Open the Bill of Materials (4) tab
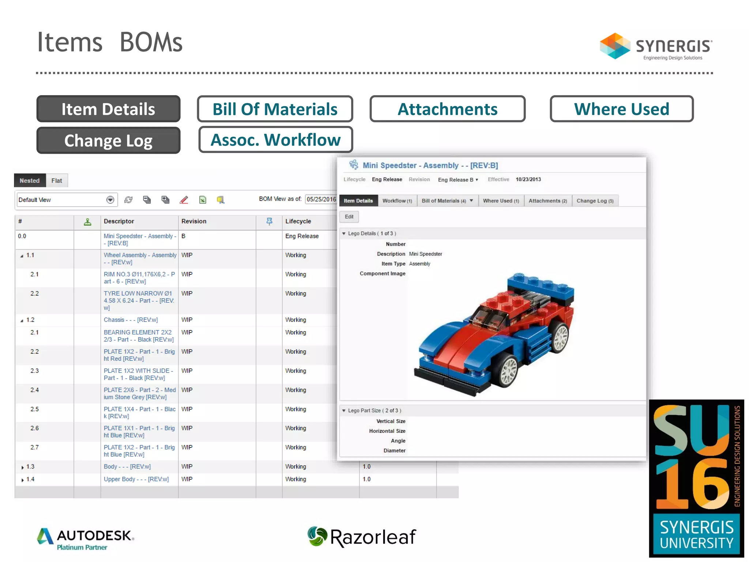Viewport: 749px width, 562px height. (444, 201)
